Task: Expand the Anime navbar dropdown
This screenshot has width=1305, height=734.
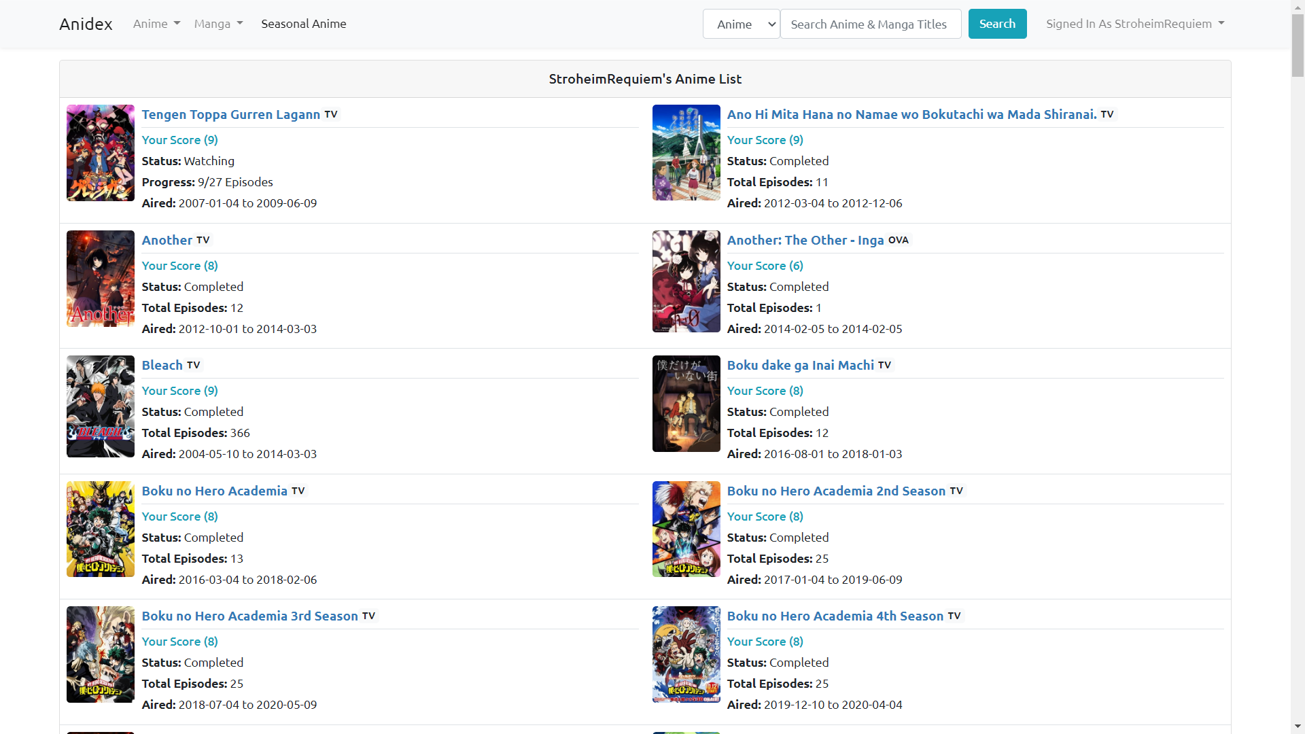Action: click(156, 24)
